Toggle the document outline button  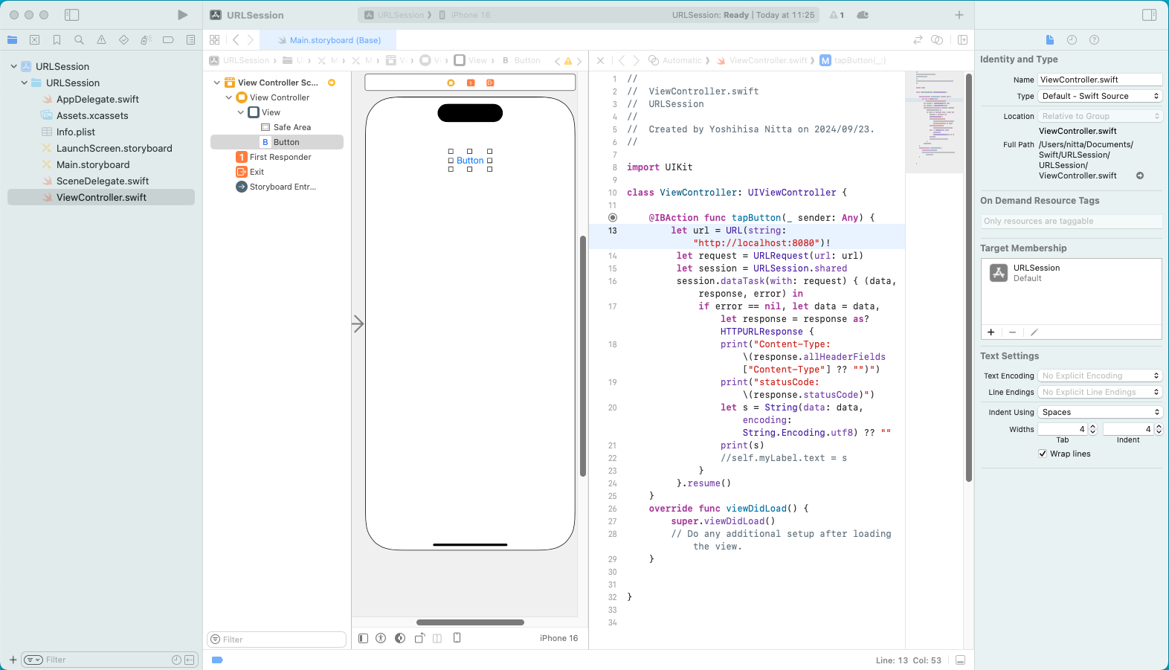click(x=363, y=638)
